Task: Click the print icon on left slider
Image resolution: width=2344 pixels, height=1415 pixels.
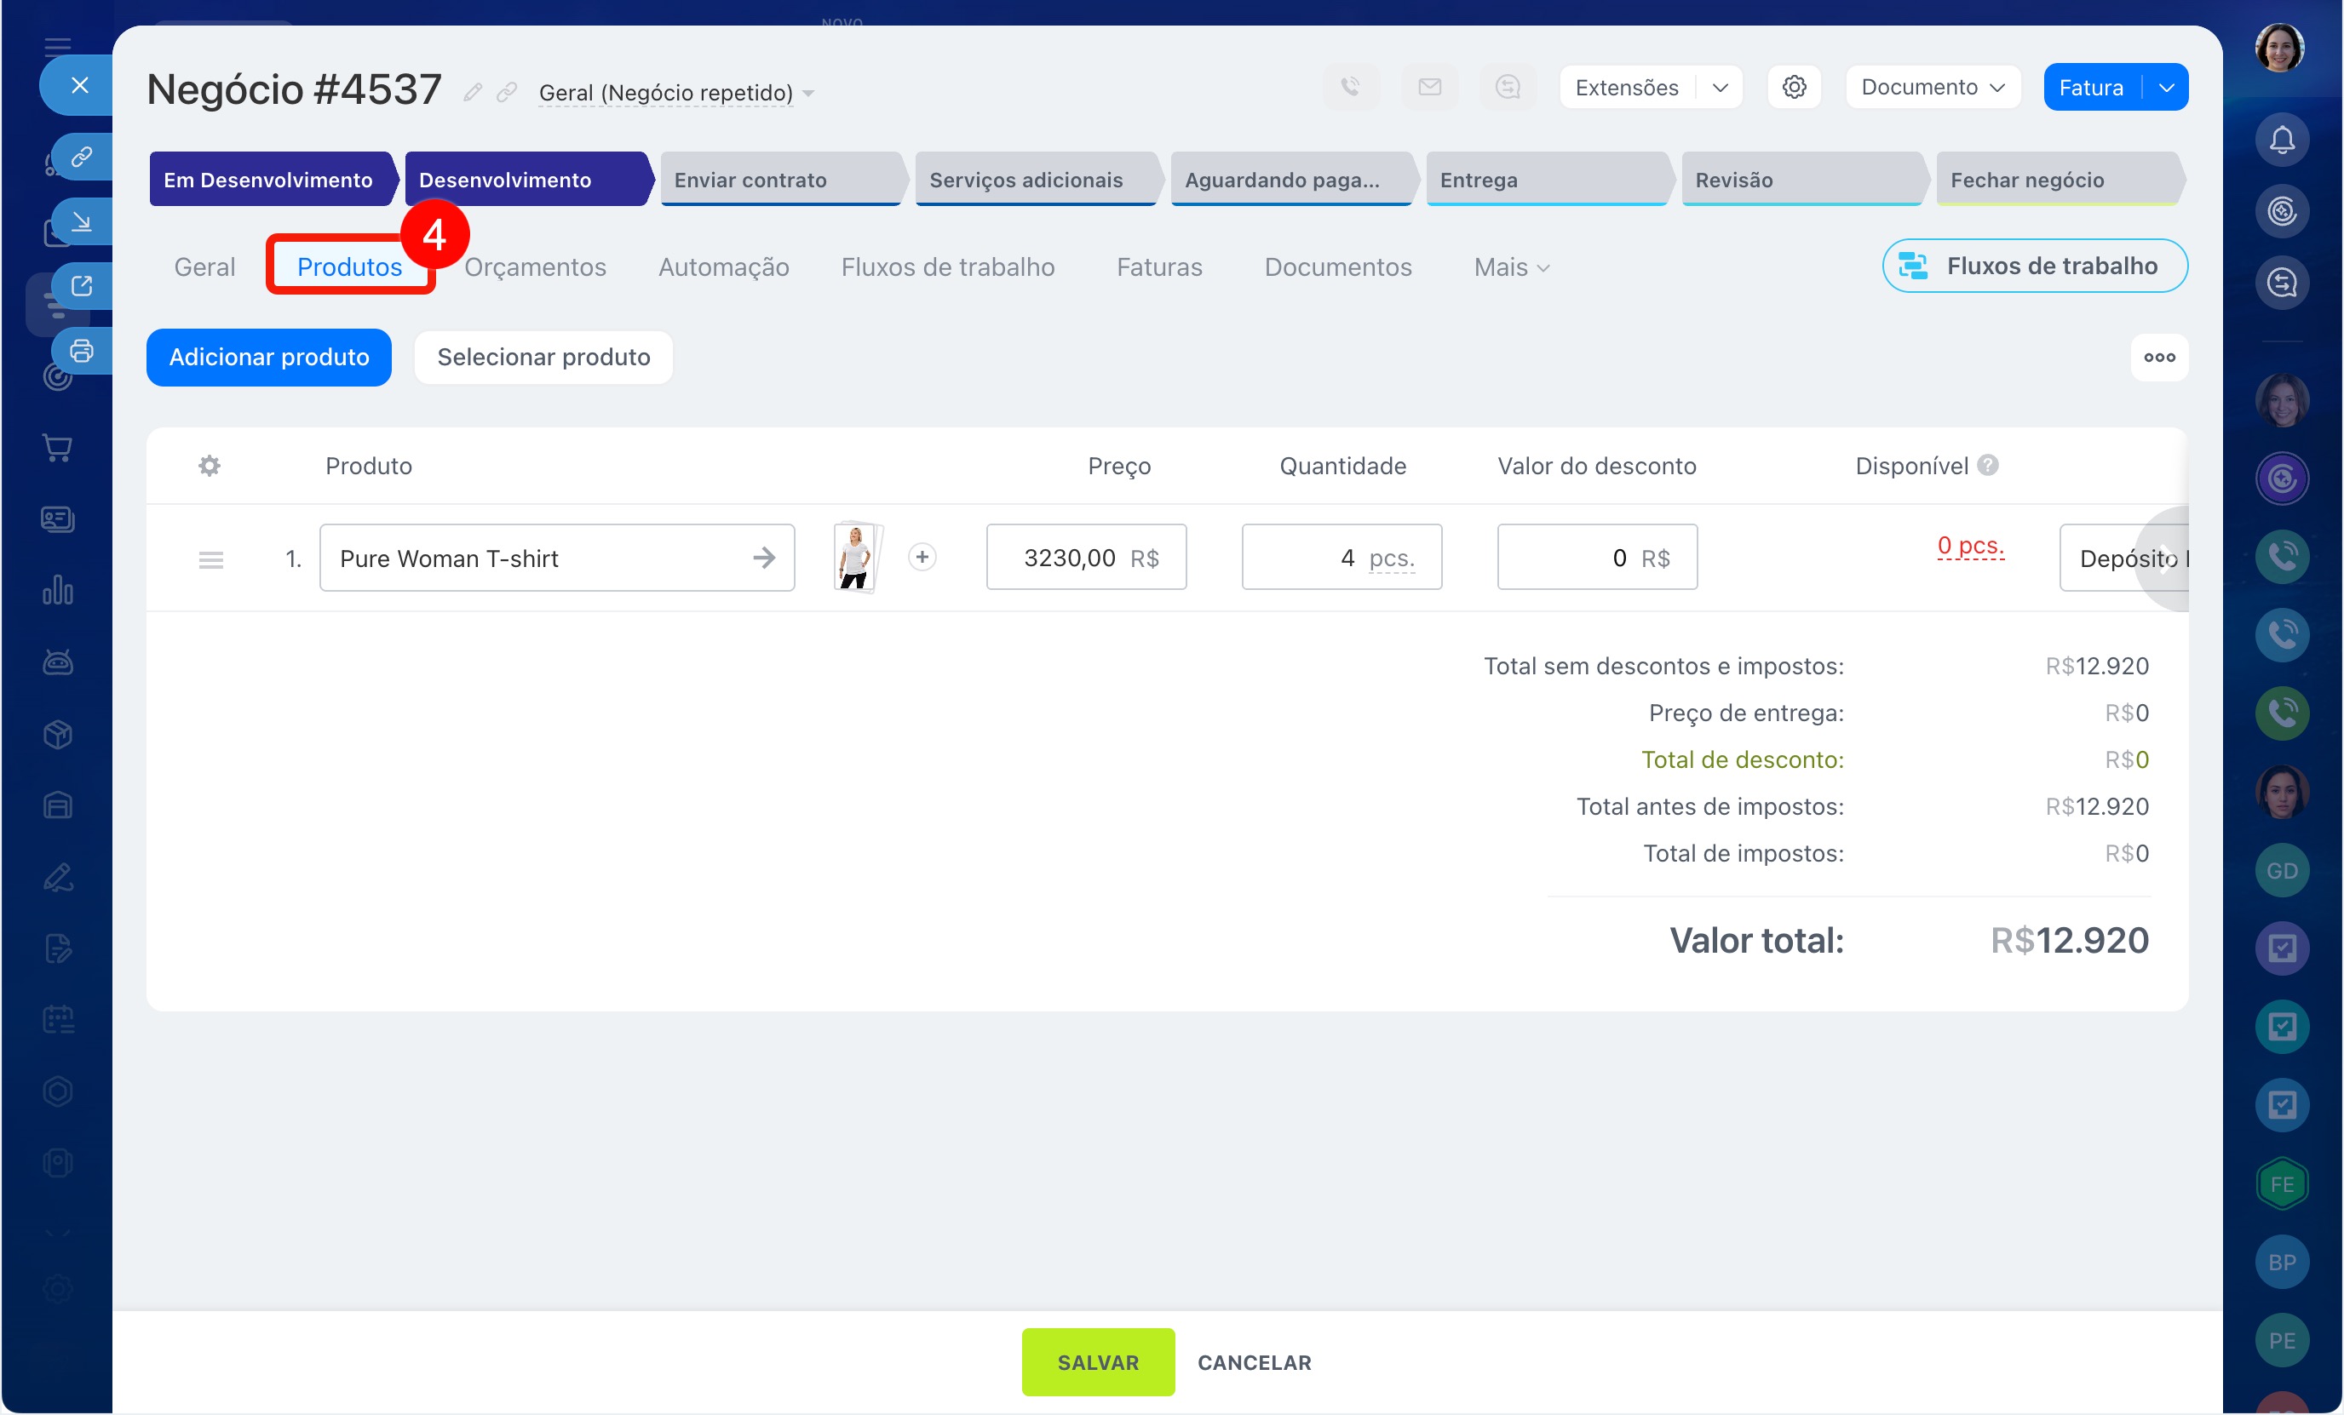Action: [x=82, y=351]
